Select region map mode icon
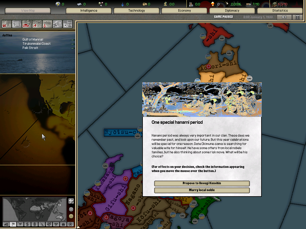306x229 pixels. (x=49, y=224)
